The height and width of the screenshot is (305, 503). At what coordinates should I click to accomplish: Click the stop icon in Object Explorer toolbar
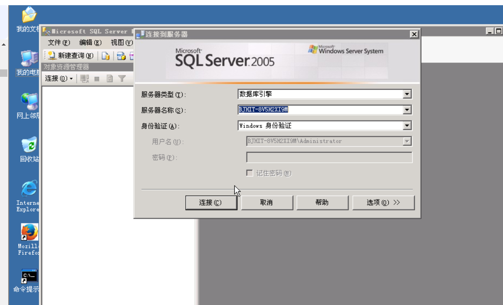click(x=97, y=79)
